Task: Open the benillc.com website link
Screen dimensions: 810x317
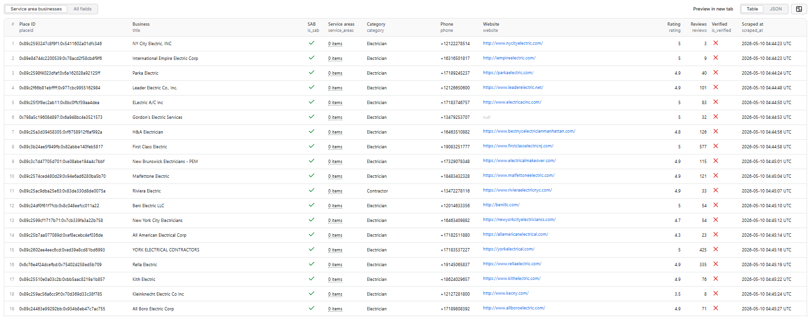Action: tap(501, 205)
